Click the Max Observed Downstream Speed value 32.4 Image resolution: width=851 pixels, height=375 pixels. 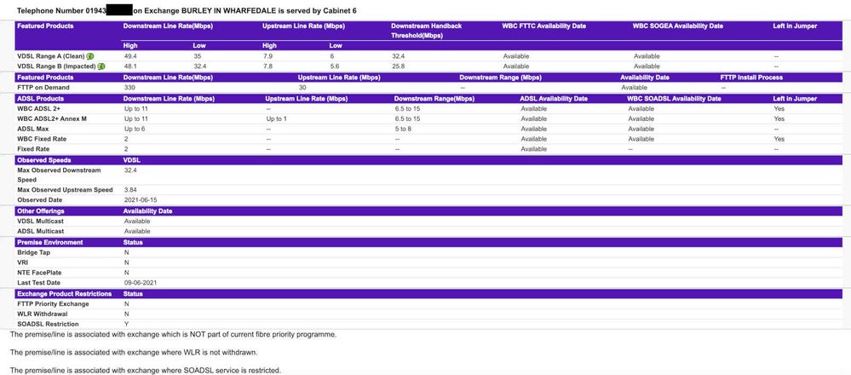tap(130, 170)
